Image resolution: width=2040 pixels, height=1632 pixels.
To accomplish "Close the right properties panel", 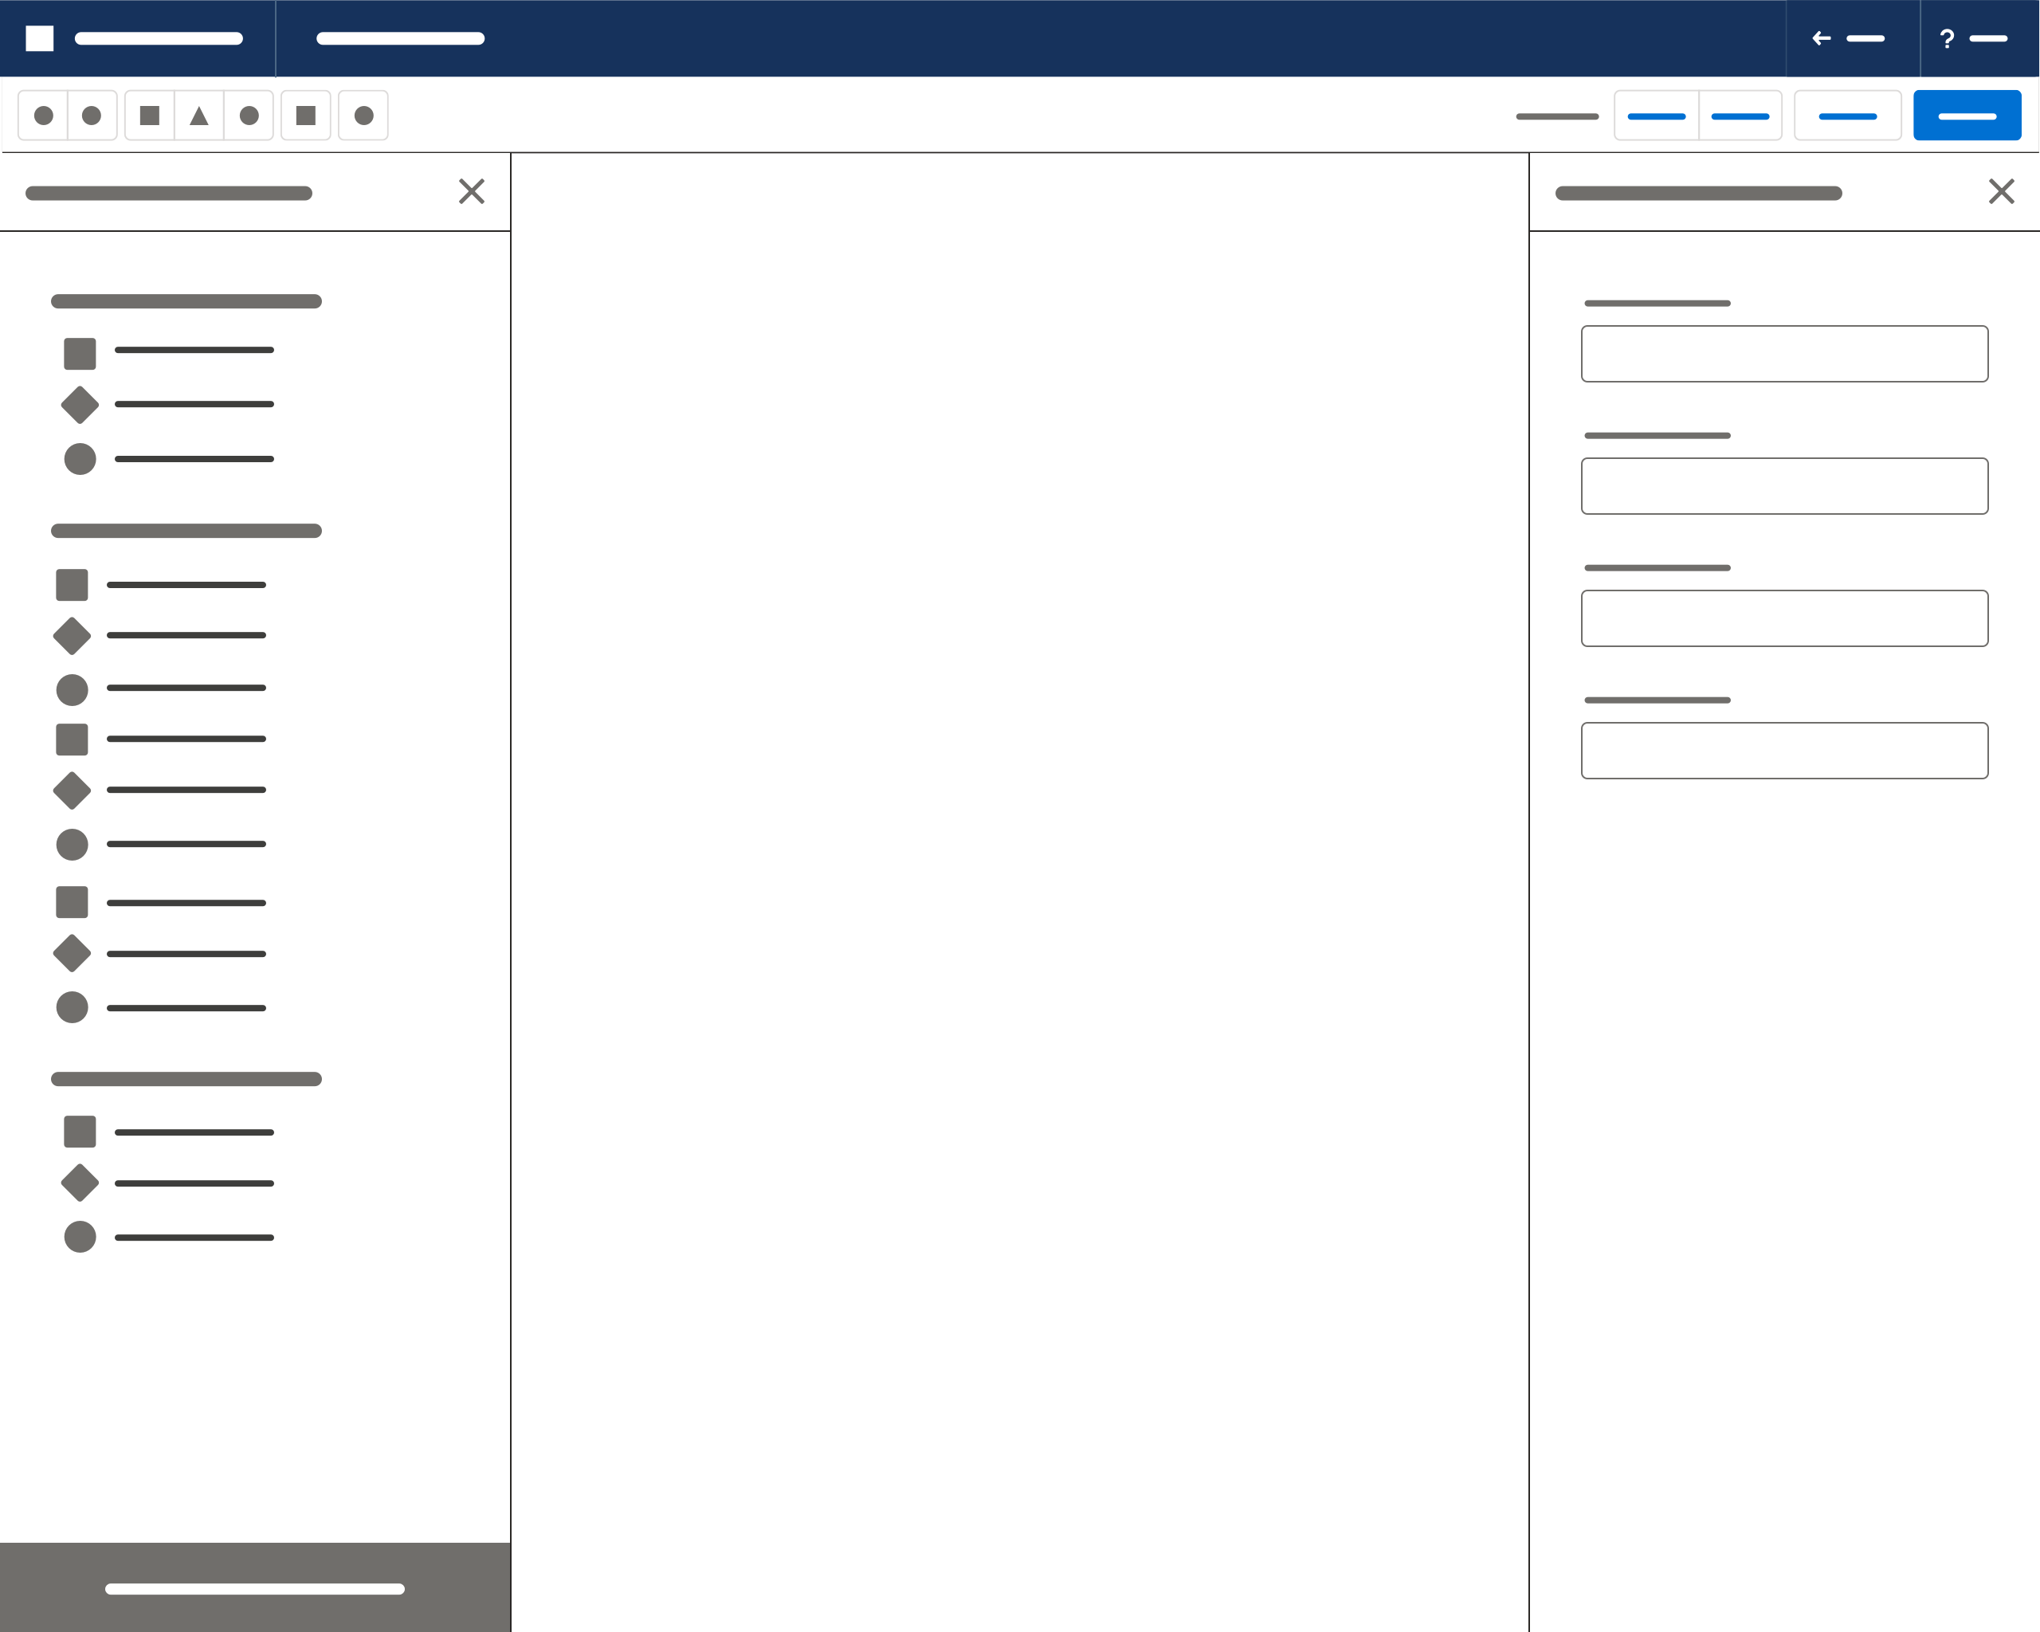I will point(2001,192).
